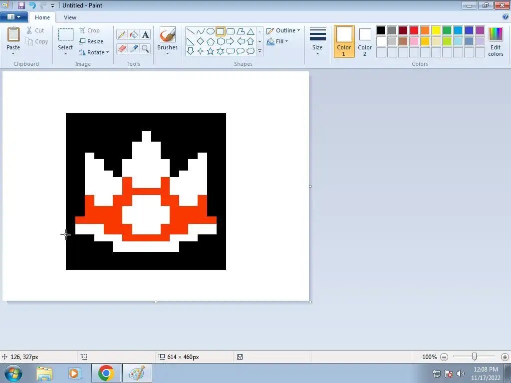Select the Fill with color bucket tool
Image resolution: width=511 pixels, height=383 pixels.
click(134, 34)
